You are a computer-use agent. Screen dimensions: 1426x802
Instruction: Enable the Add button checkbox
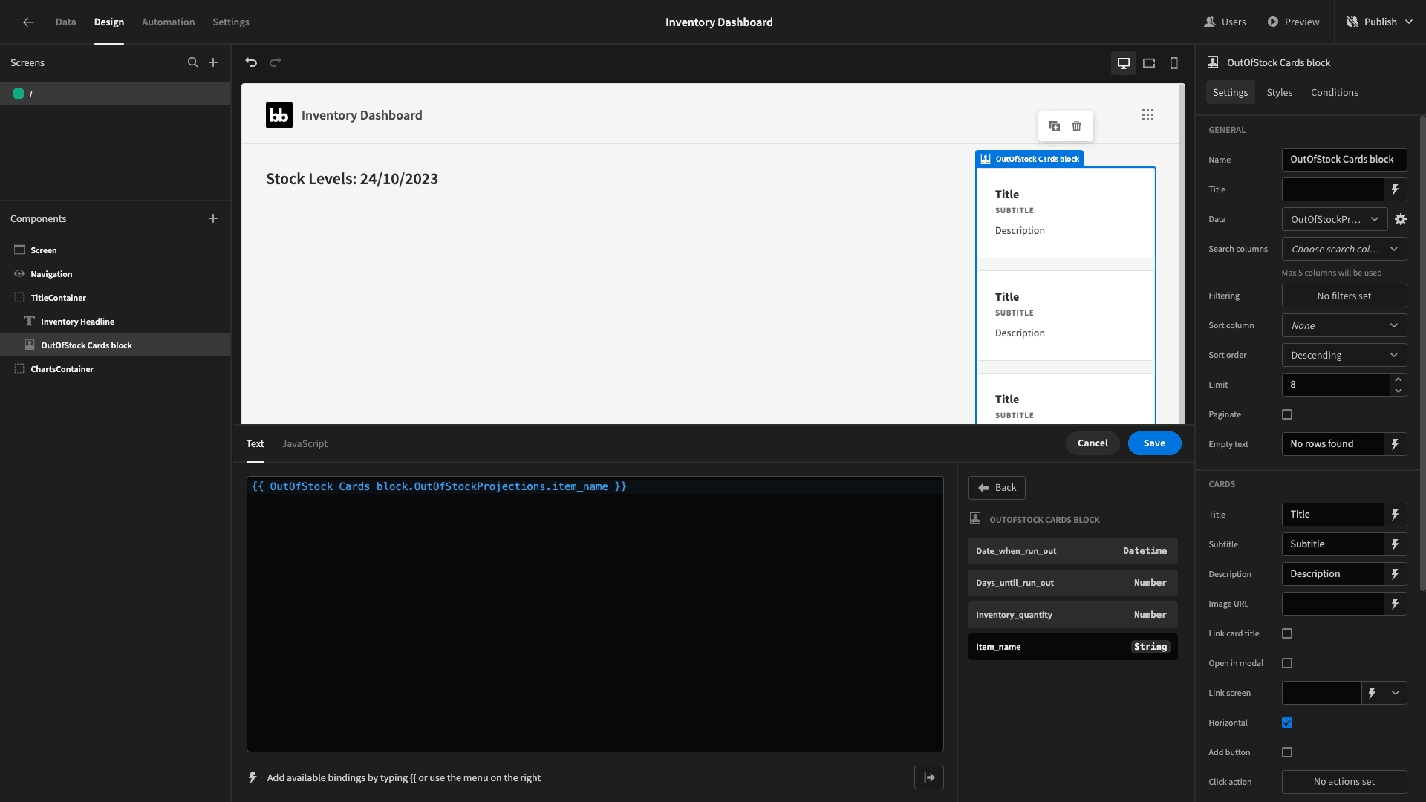[1287, 752]
